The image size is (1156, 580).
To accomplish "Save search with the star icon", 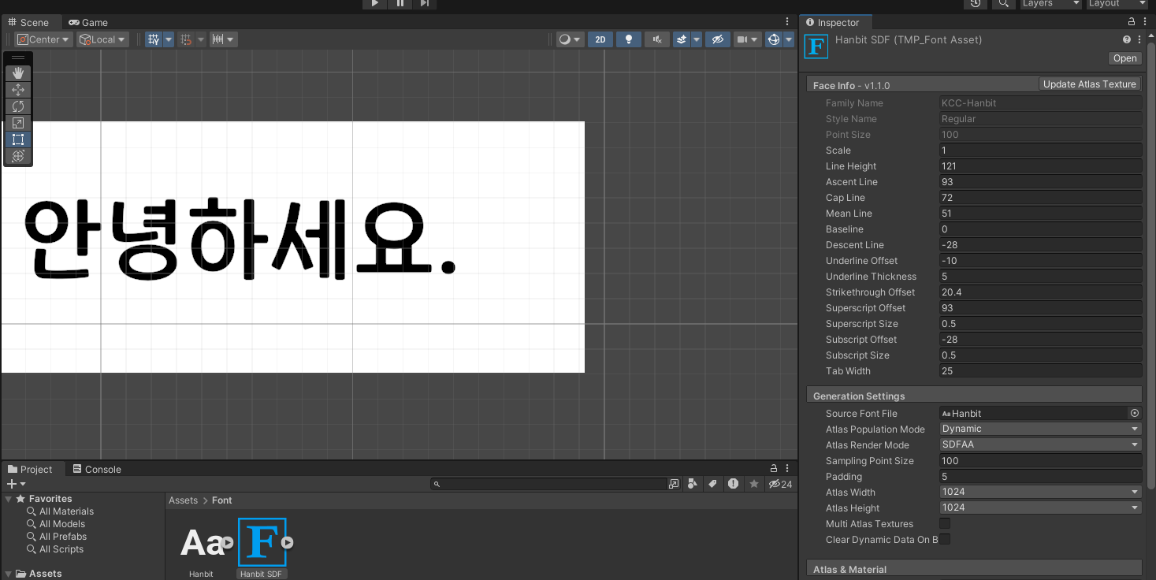I will tap(754, 484).
